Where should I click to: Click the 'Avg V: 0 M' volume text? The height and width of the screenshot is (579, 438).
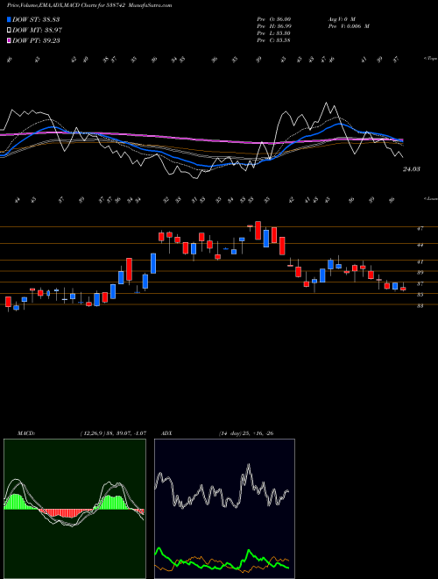(x=341, y=18)
